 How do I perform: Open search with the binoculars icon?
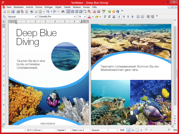(63, 12)
